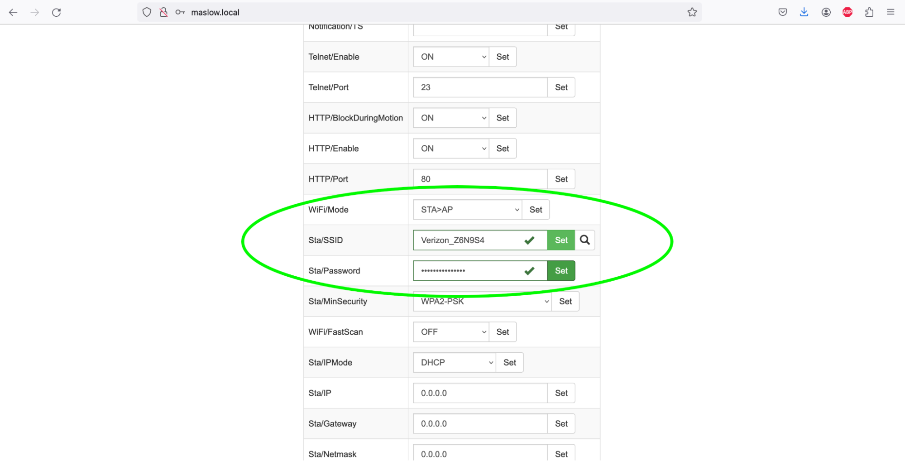Go back using browser back arrow
This screenshot has width=905, height=461.
point(13,12)
